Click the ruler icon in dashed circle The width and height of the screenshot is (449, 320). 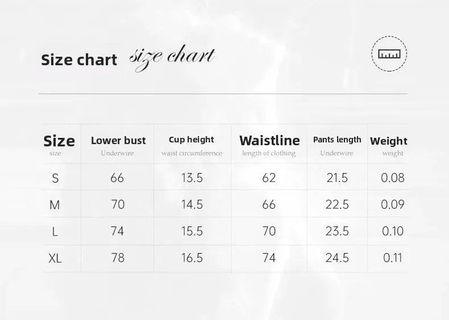[389, 54]
